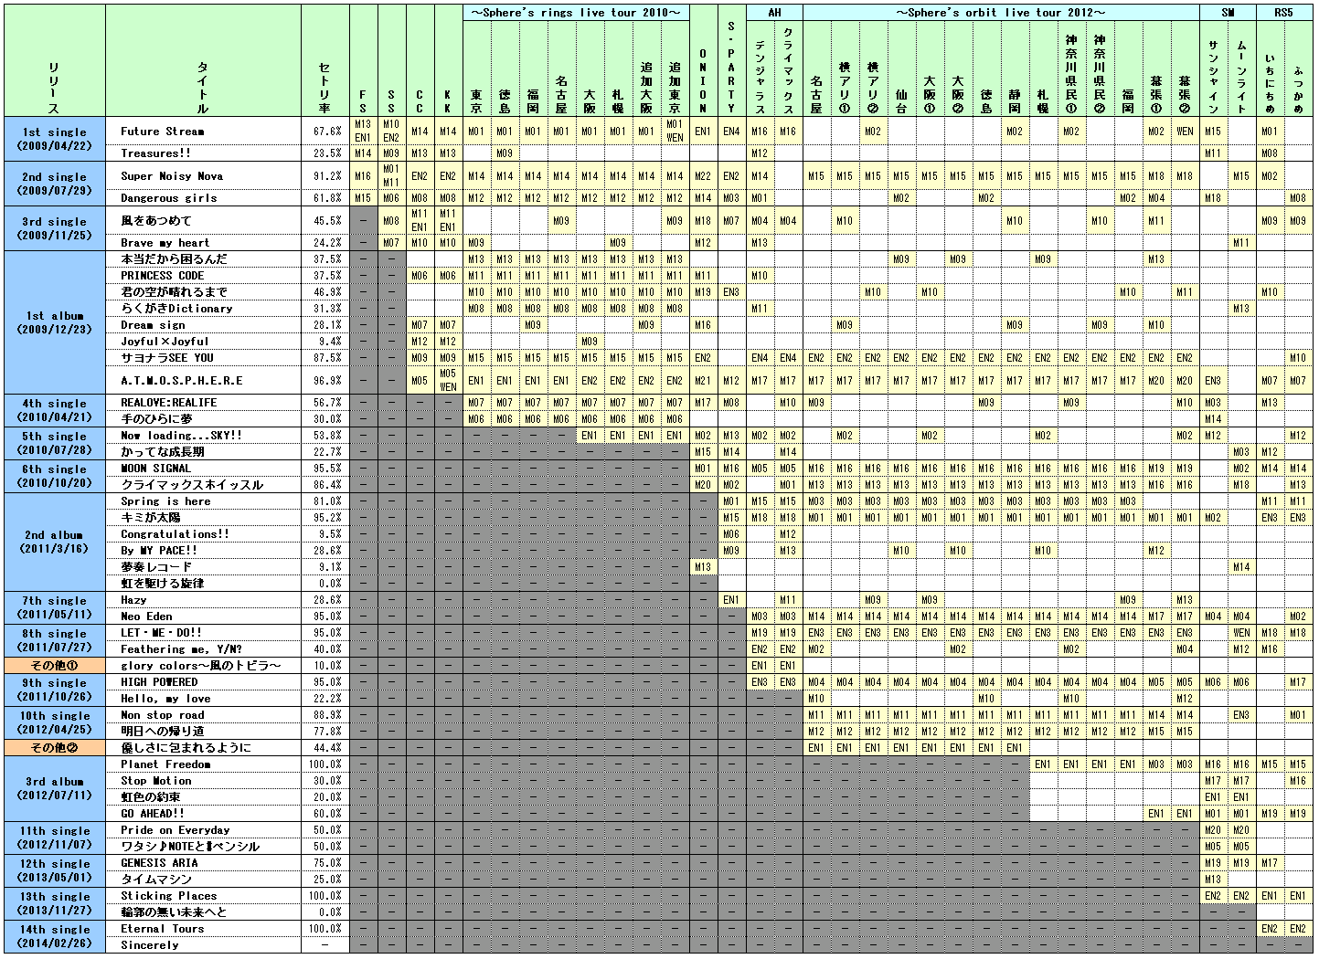Select the 'Super Noisy Nova' title cell

click(203, 176)
